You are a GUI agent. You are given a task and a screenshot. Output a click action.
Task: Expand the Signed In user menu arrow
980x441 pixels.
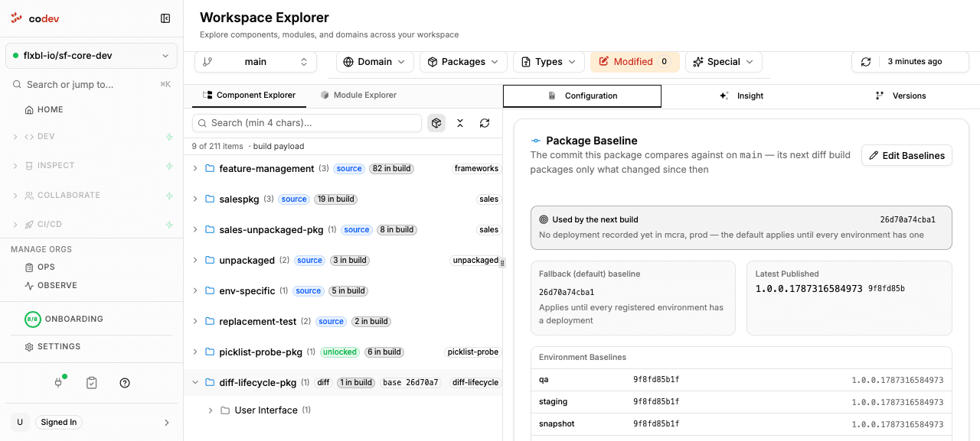167,423
